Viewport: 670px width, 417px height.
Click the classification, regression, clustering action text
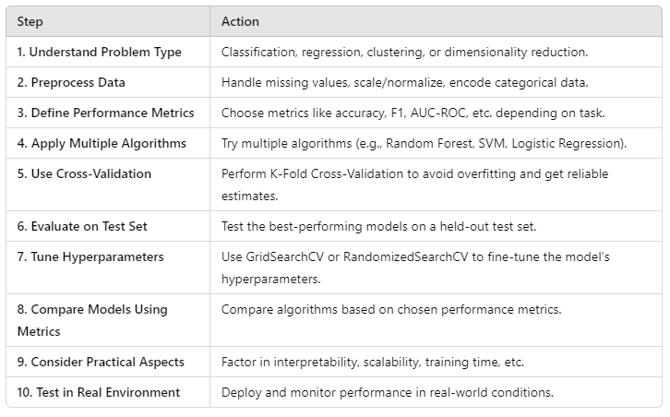click(x=404, y=52)
